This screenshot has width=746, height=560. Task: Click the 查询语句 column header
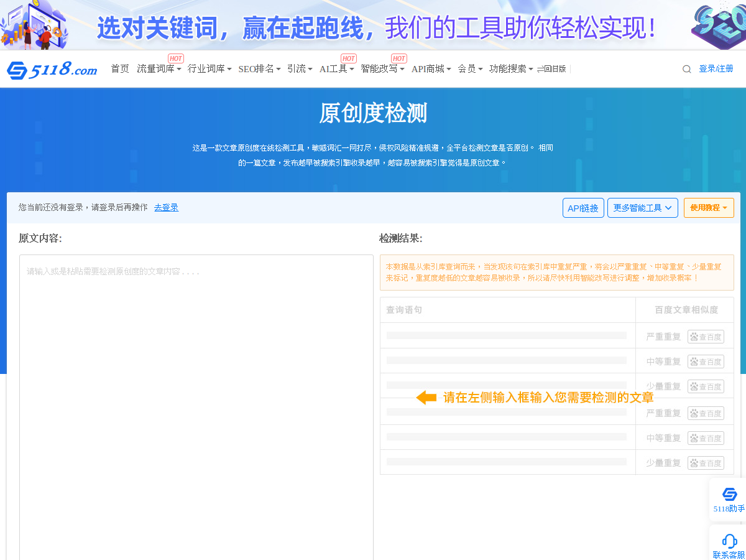(x=404, y=310)
